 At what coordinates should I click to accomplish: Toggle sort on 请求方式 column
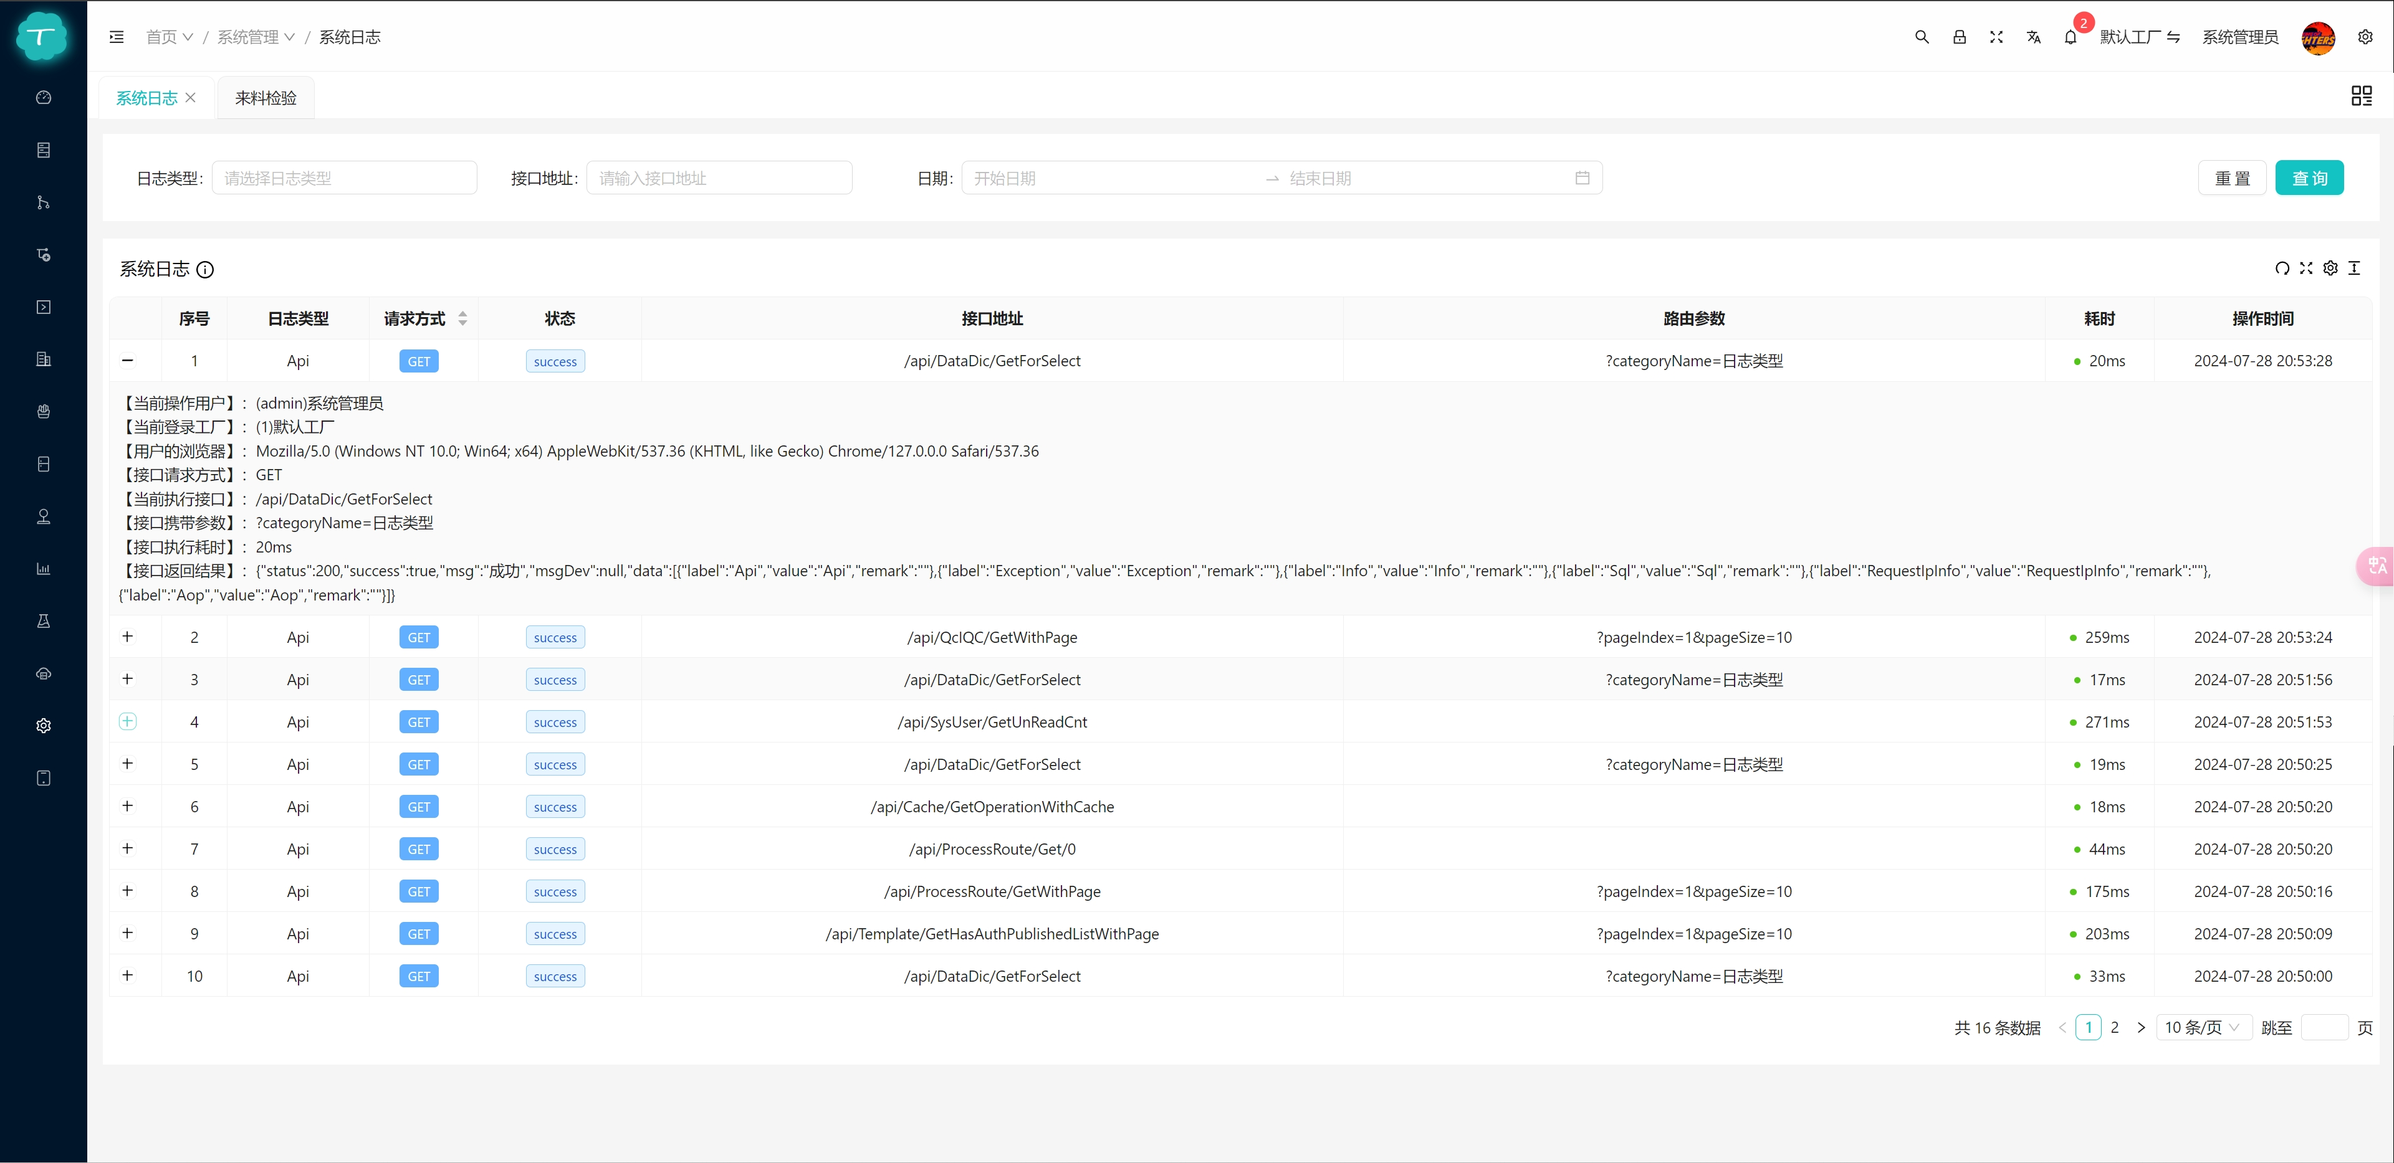(x=463, y=318)
